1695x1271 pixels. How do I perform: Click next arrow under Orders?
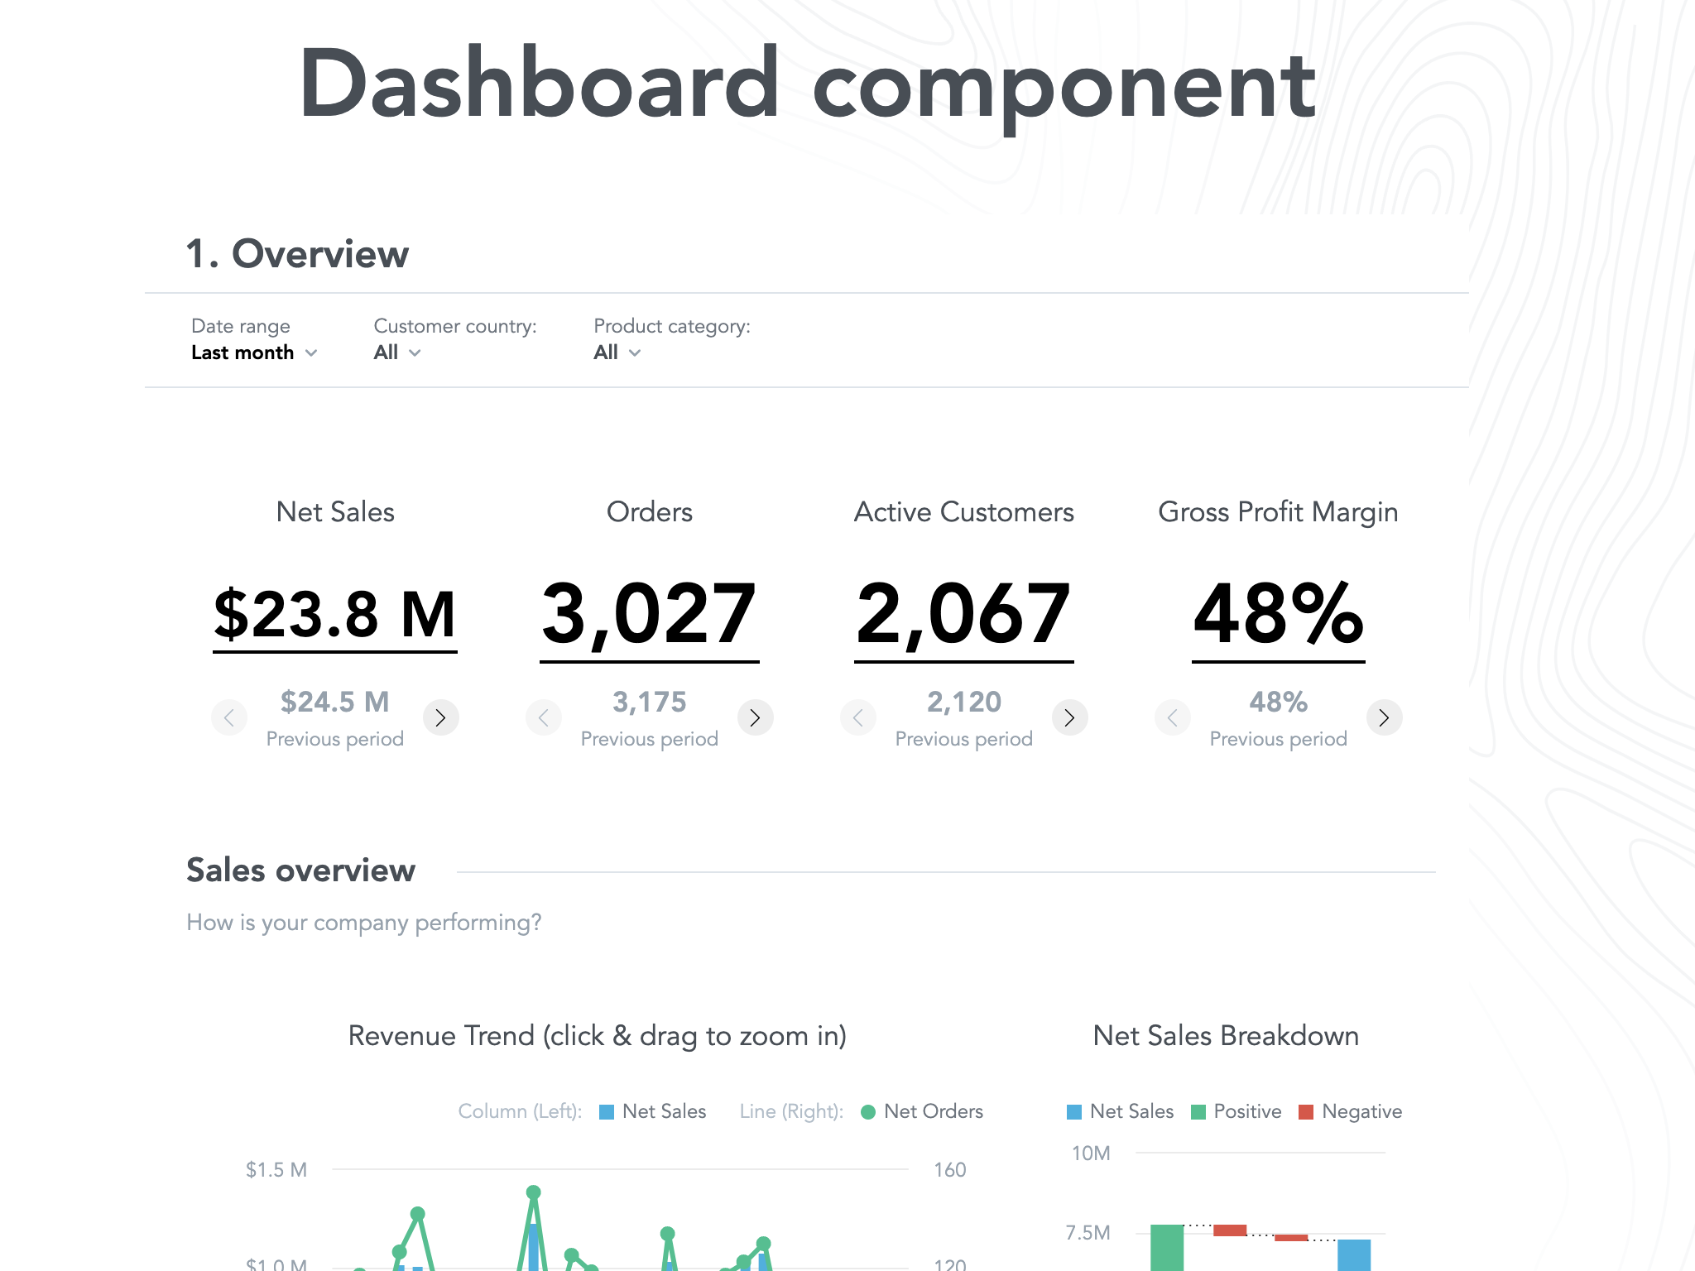tap(755, 717)
